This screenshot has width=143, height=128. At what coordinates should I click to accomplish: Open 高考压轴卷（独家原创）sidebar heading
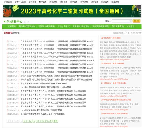111,38
